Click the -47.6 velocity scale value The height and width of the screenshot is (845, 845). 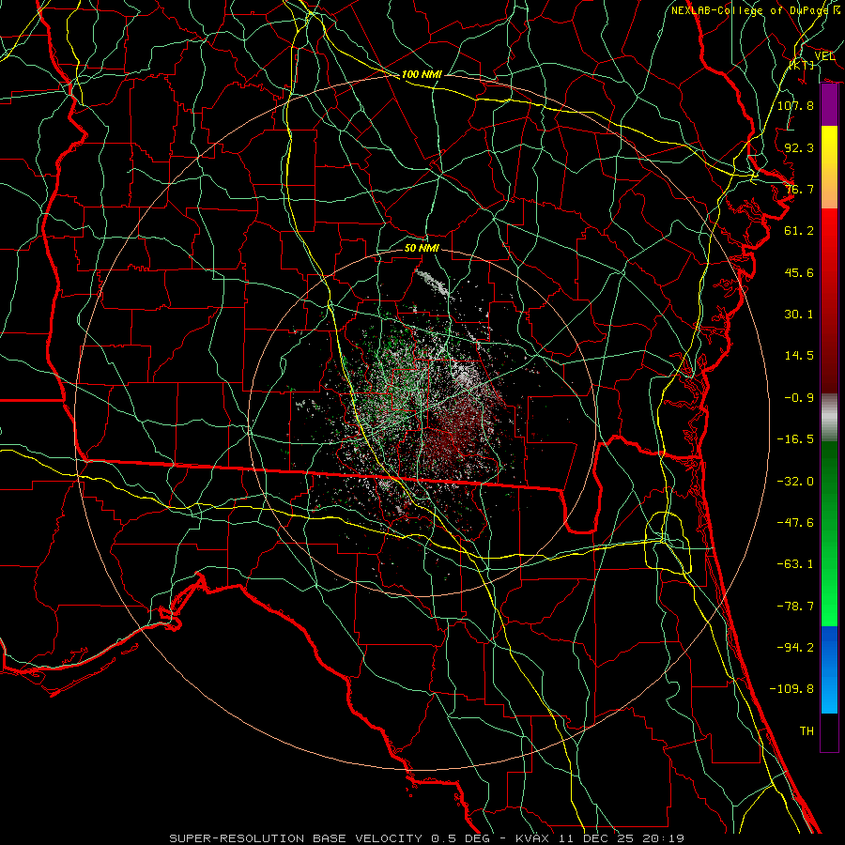(x=795, y=523)
